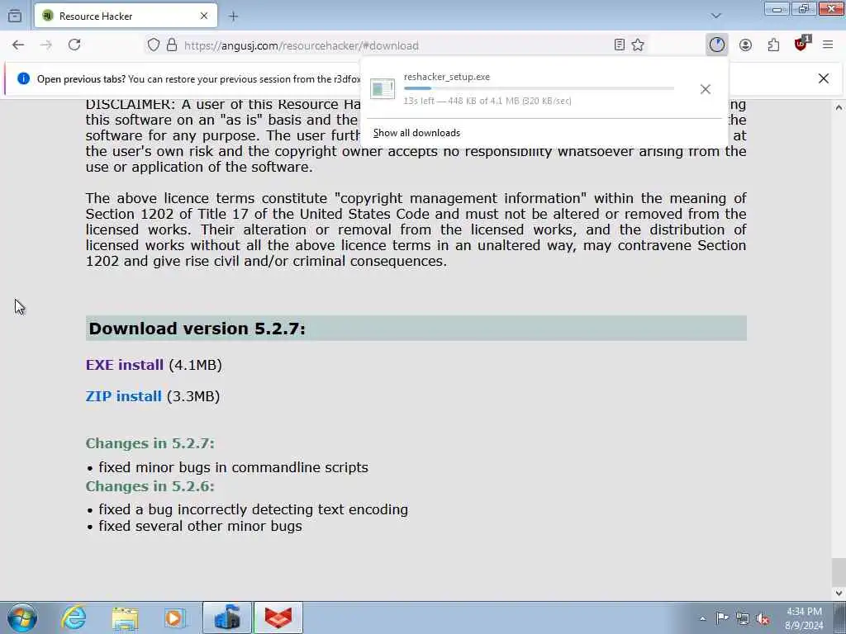Open a new tab with plus button
The height and width of the screenshot is (634, 846).
tap(233, 17)
